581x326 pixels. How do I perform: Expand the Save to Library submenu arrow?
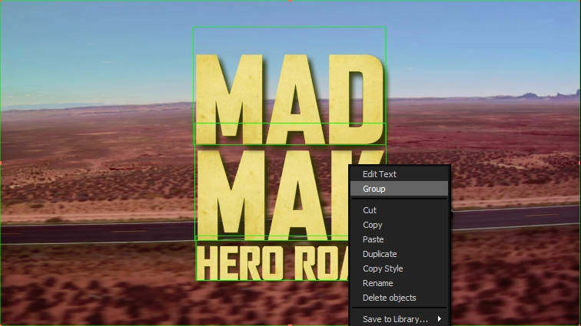(440, 319)
